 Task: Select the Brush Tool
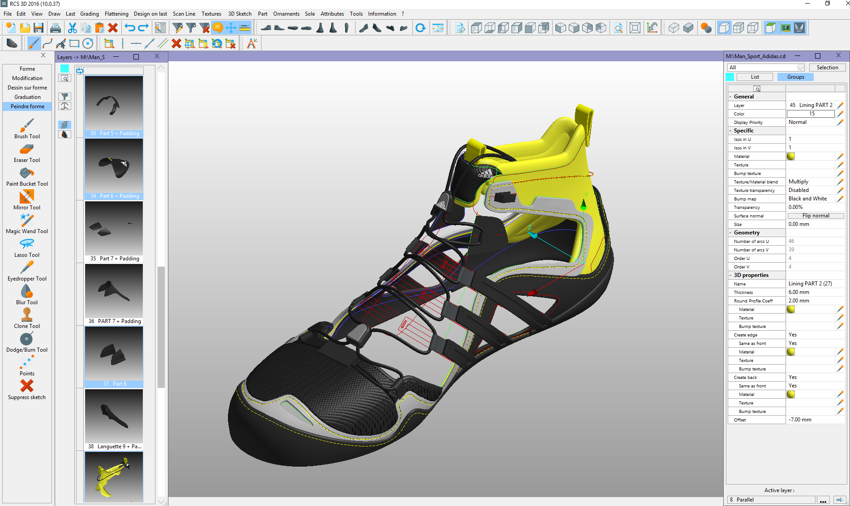pyautogui.click(x=27, y=128)
